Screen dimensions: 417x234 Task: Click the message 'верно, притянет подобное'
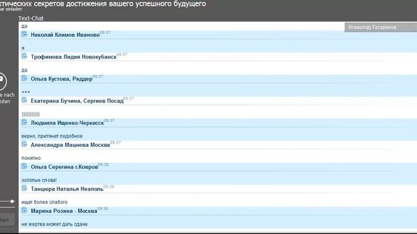(52, 136)
